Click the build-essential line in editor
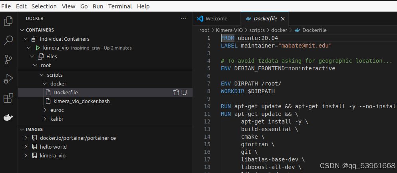This screenshot has width=397, height=173. click(x=270, y=129)
